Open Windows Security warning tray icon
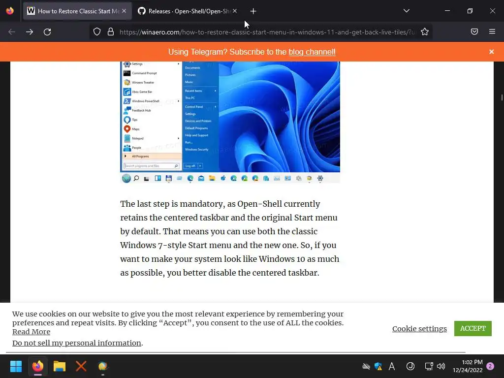Viewport: 504px width, 378px height. pyautogui.click(x=378, y=366)
